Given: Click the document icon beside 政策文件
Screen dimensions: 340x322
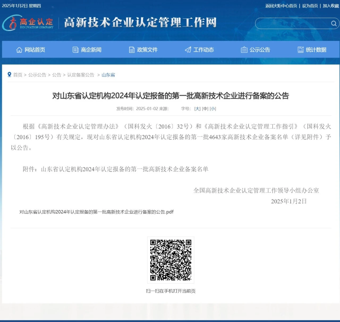Looking at the screenshot, I should (x=131, y=49).
